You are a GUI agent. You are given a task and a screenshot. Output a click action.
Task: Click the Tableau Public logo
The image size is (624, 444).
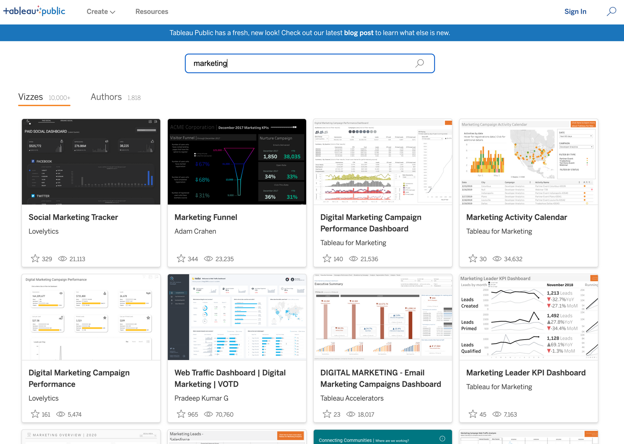(x=34, y=11)
